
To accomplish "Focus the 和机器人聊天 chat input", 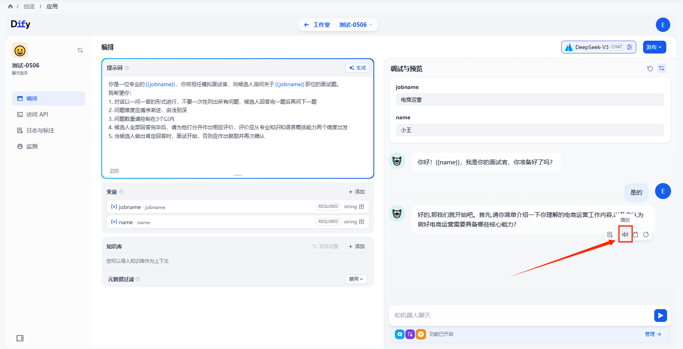I will click(523, 315).
